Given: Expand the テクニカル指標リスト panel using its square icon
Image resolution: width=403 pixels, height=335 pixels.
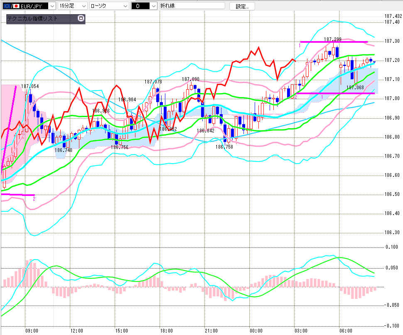Looking at the screenshot, I should [81, 18].
